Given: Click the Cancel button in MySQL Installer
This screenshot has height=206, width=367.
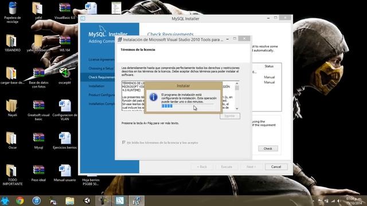Looking at the screenshot, I should click(x=276, y=167).
